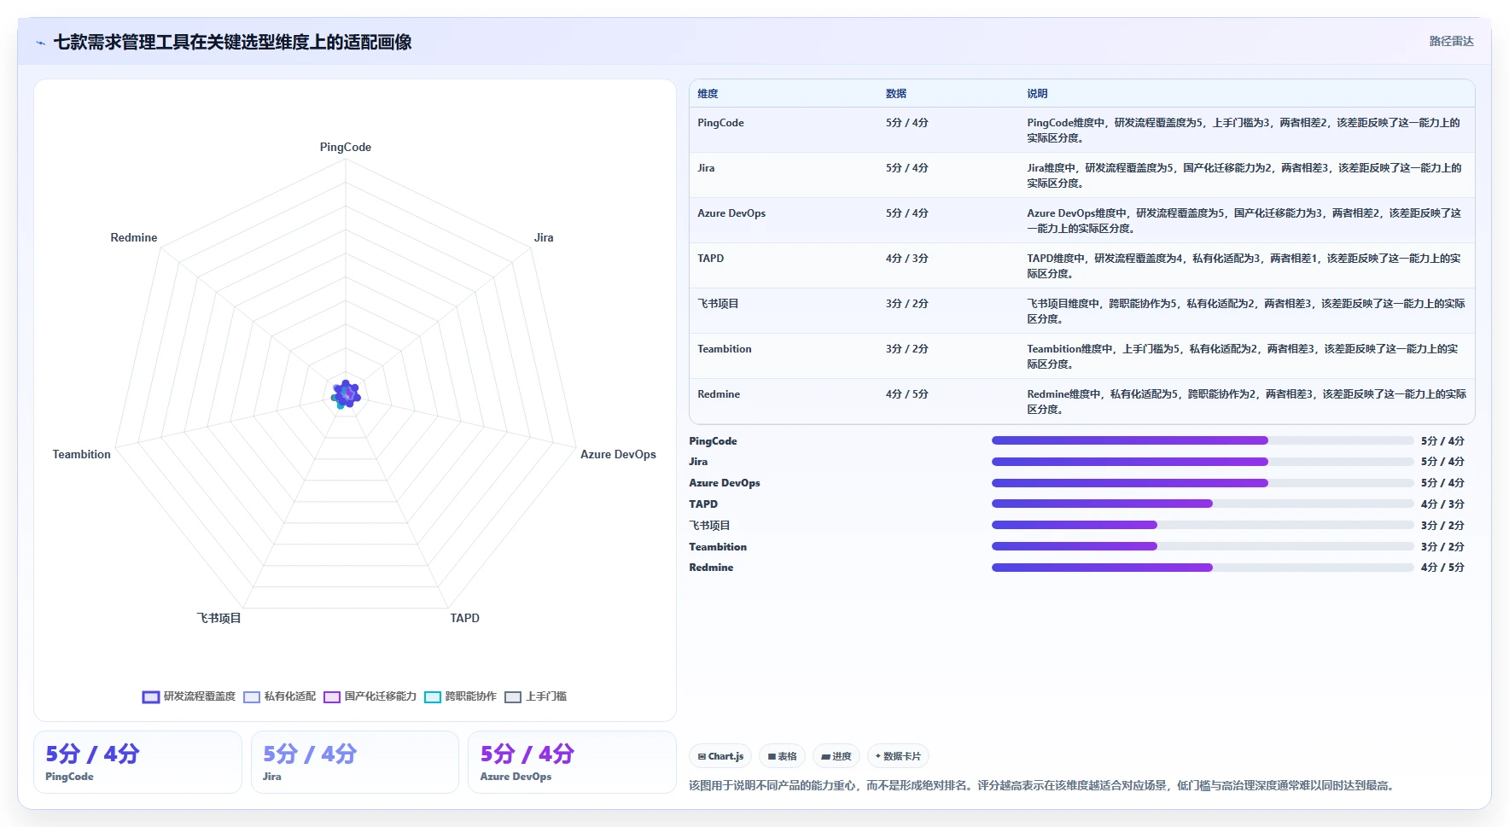Click the 4分 / 5分 value in Redmine table row

(x=906, y=394)
